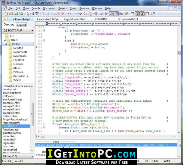Open the File menu
The height and width of the screenshot is (165, 183).
click(x=11, y=8)
